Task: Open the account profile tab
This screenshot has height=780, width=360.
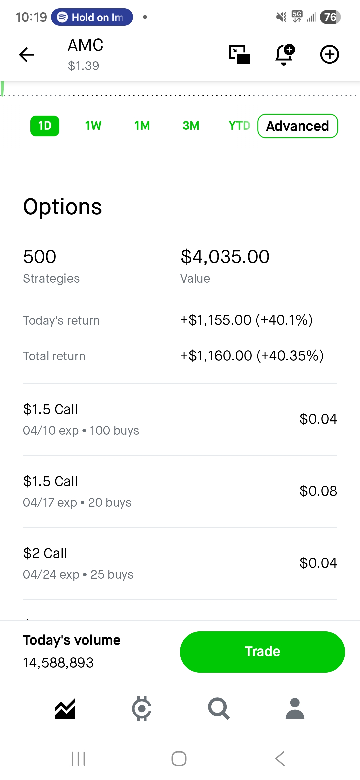Action: [295, 708]
